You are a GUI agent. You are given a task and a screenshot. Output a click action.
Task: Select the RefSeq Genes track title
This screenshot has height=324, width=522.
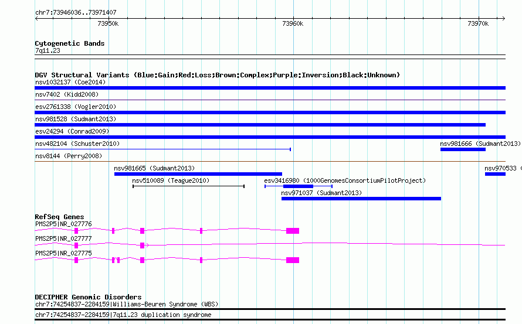(59, 217)
